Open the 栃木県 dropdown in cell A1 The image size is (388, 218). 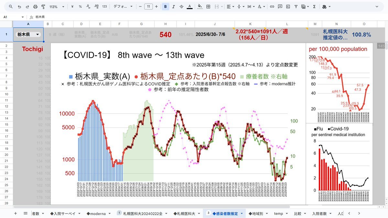coord(38,35)
